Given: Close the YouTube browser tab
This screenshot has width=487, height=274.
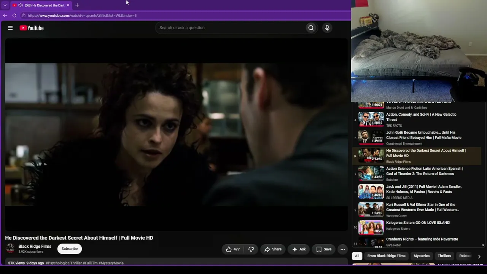Looking at the screenshot, I should point(68,5).
